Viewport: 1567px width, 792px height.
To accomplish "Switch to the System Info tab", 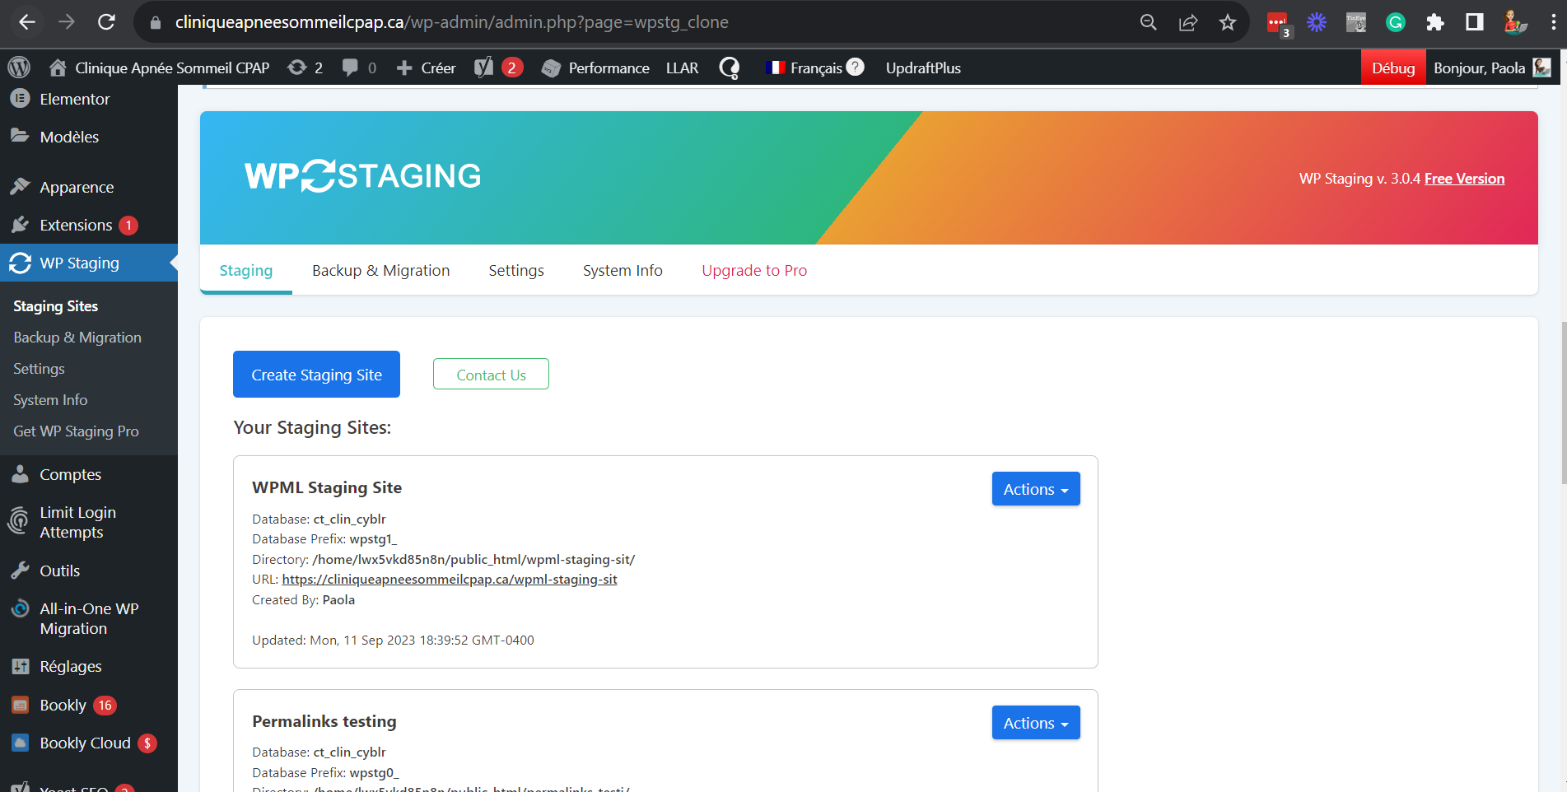I will 623,270.
